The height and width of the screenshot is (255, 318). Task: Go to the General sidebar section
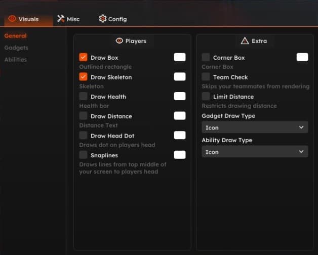pos(16,36)
